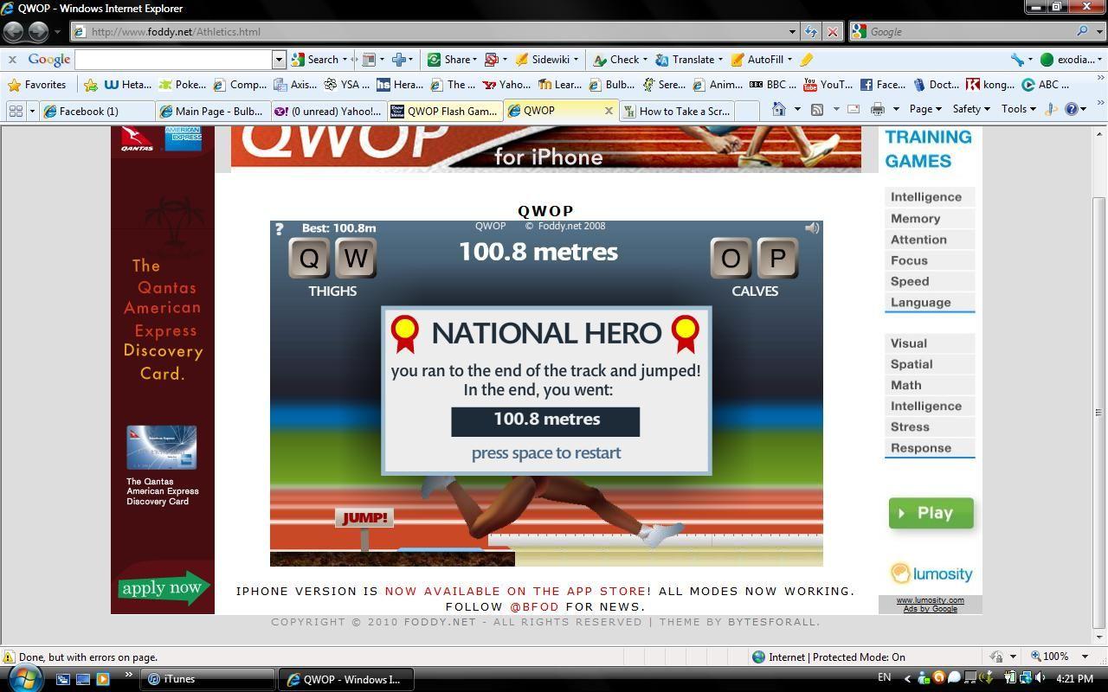The width and height of the screenshot is (1108, 692).
Task: Expand the Tools dropdown
Action: click(x=1015, y=109)
